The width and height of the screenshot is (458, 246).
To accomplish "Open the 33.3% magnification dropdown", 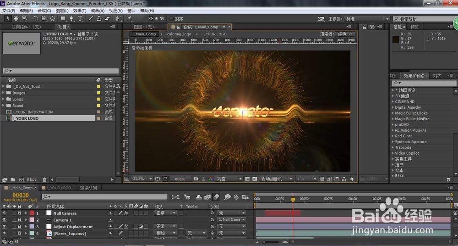I will [x=142, y=179].
